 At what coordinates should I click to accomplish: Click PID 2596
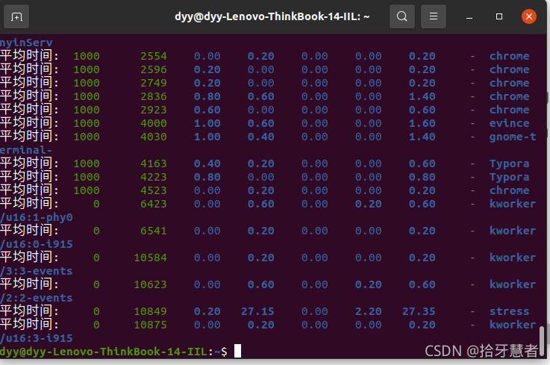tap(154, 69)
